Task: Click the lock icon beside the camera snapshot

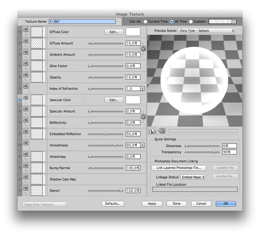Action: 162,131
